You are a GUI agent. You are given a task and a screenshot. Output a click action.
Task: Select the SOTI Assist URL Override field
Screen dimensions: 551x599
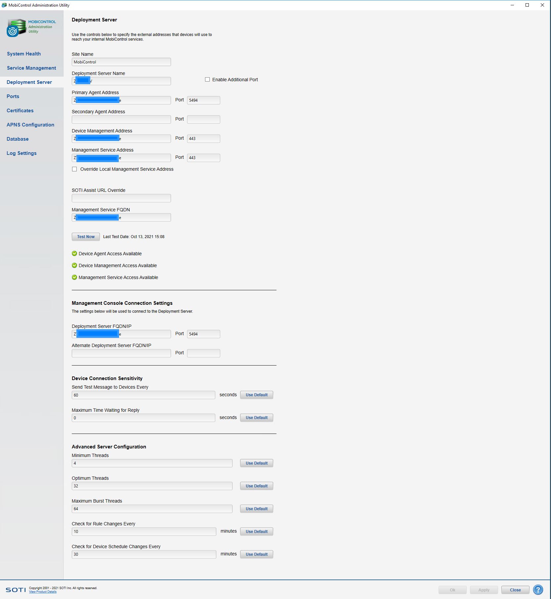121,198
